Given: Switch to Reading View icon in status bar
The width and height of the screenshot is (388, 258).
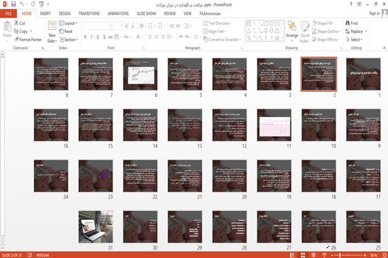Looking at the screenshot, I should 314,255.
